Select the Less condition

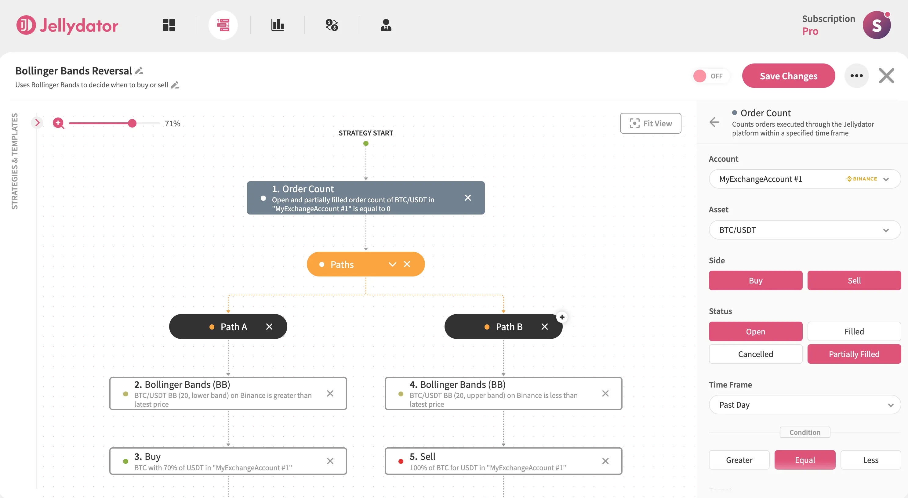tap(871, 460)
